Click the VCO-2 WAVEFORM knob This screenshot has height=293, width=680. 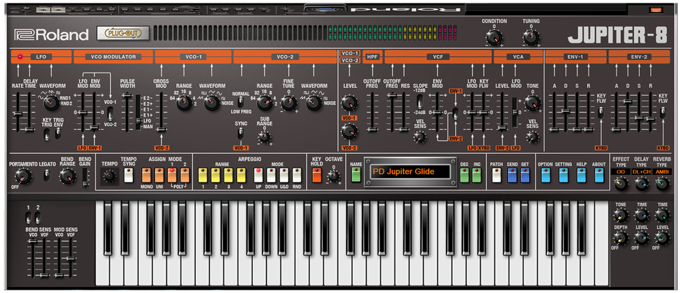(x=313, y=103)
